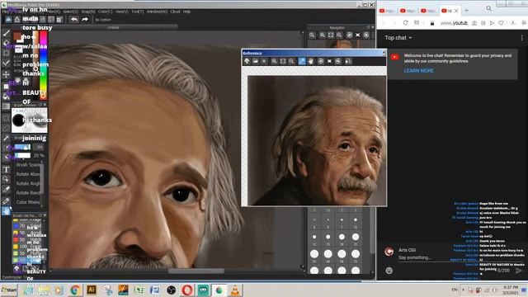
Task: Click first zoom-in icon in Navigator panel
Action: coord(312,35)
